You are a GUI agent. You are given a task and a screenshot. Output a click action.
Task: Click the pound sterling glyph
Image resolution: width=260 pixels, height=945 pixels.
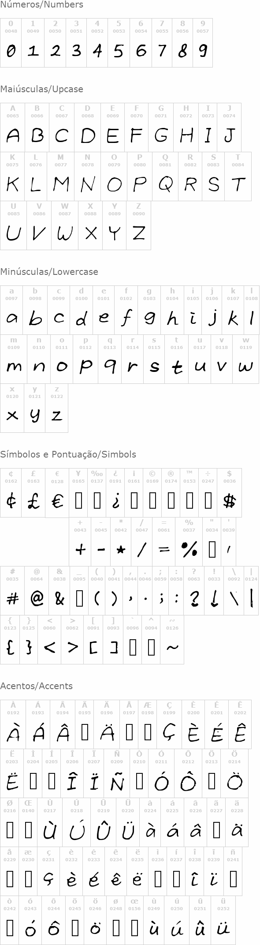click(33, 501)
